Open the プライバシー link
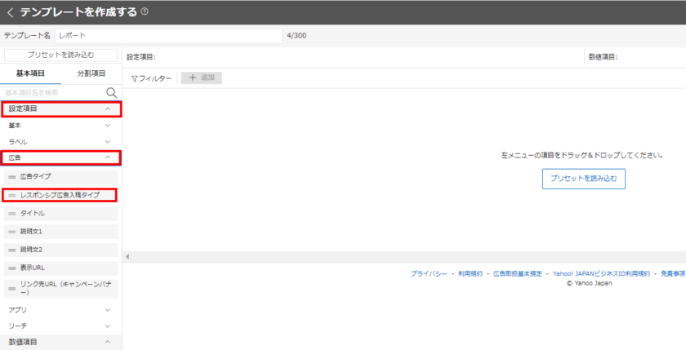Screen dimensions: 686x350 pyautogui.click(x=429, y=274)
